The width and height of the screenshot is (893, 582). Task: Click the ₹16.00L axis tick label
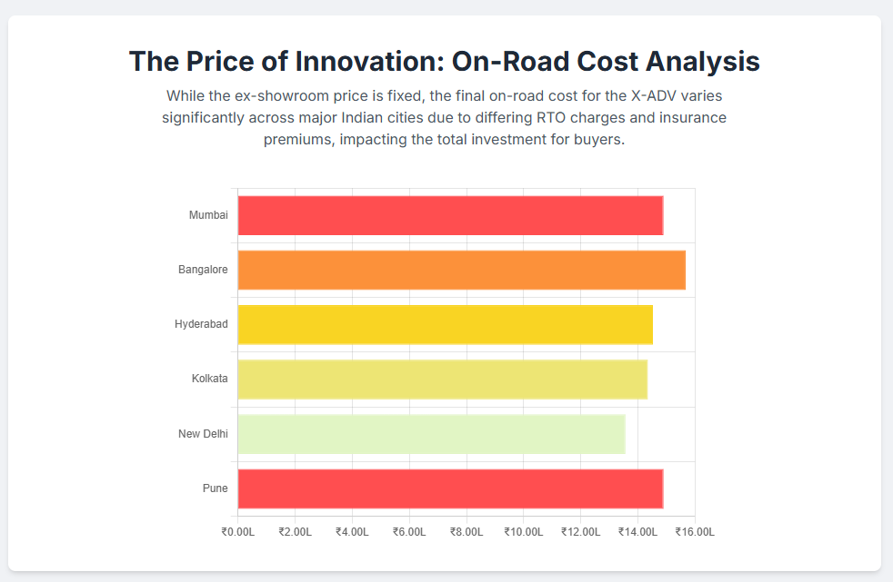click(695, 531)
